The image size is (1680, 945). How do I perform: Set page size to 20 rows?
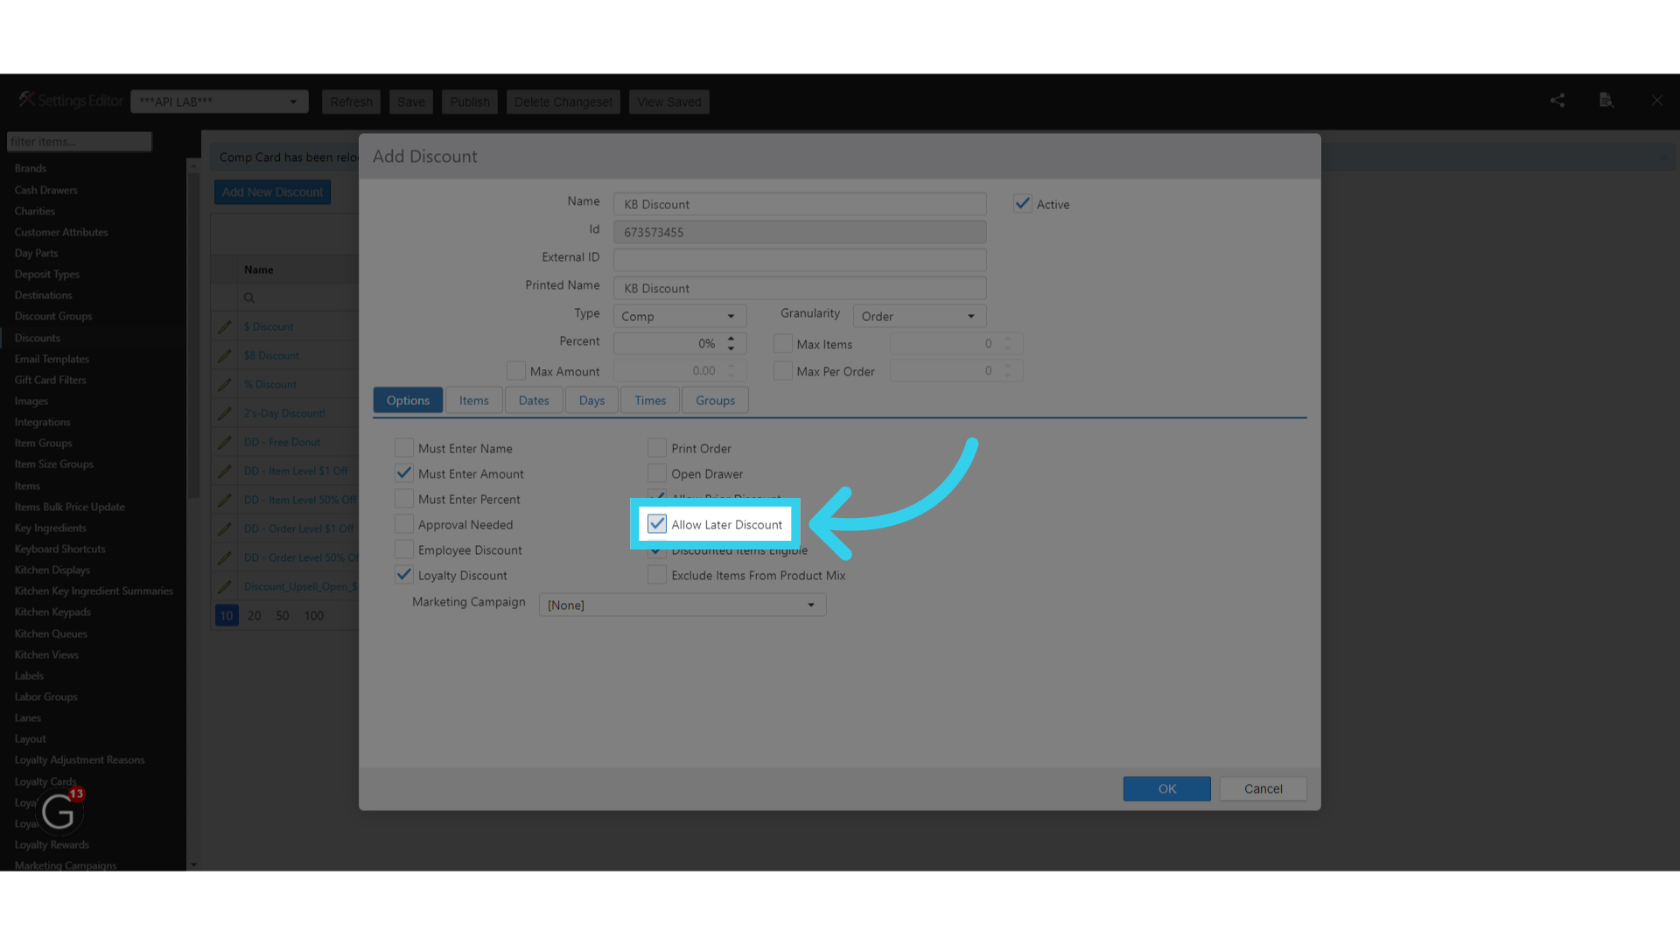(x=255, y=615)
